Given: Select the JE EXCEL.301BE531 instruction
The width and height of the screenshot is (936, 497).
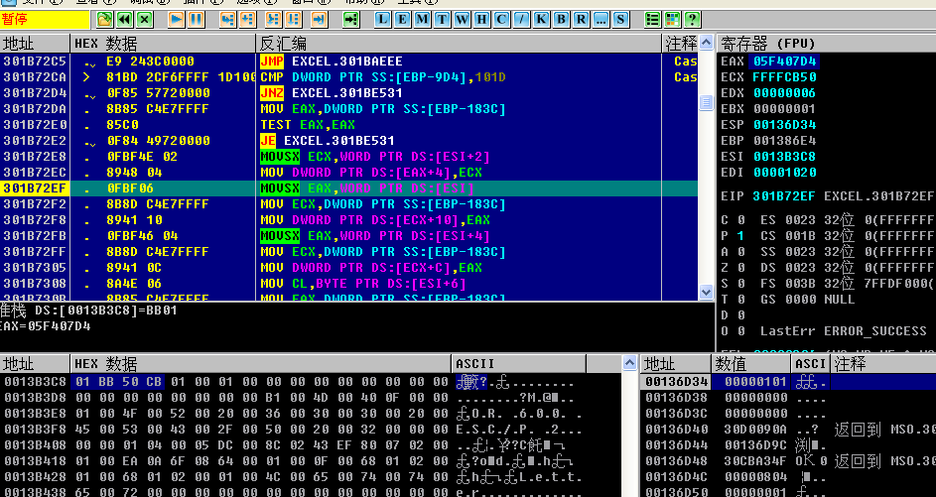Looking at the screenshot, I should pyautogui.click(x=349, y=141).
